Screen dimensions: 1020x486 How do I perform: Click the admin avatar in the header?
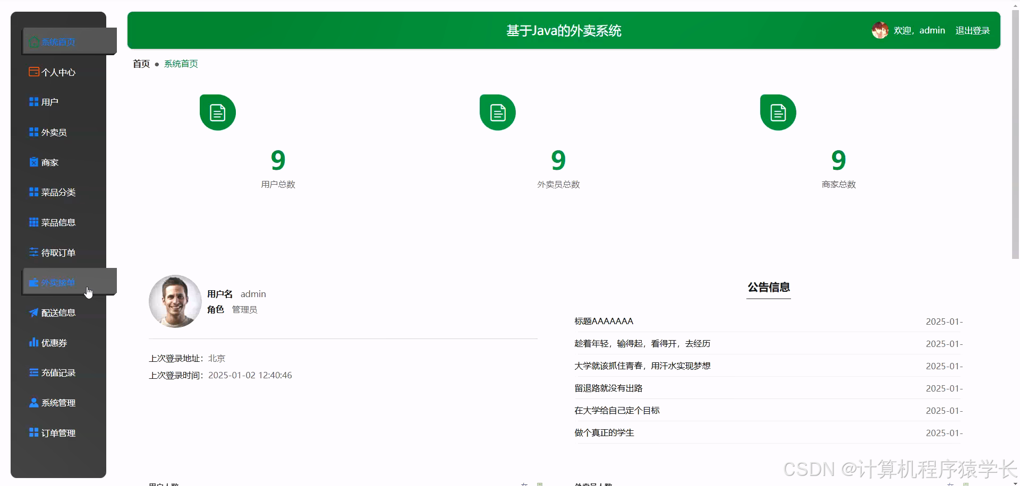[880, 30]
